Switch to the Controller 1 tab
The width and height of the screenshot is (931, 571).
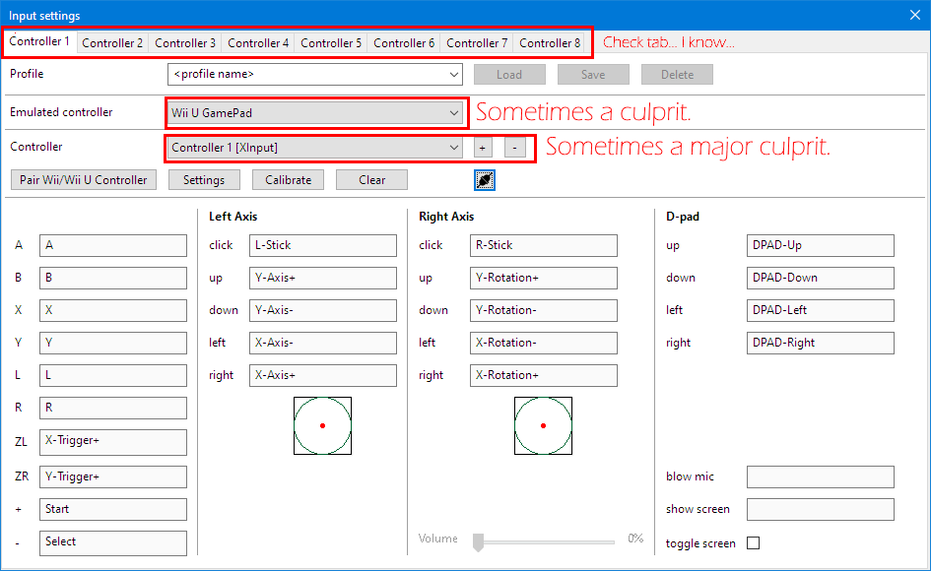pos(39,41)
